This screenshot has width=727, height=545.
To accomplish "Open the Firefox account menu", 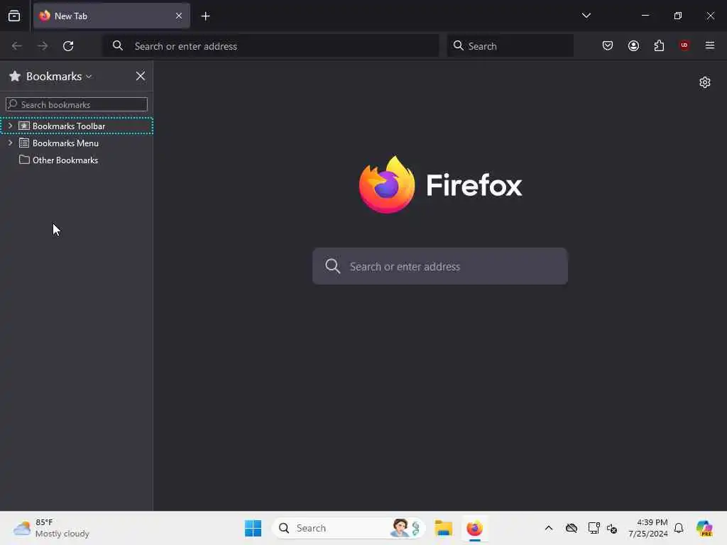I will (x=633, y=45).
